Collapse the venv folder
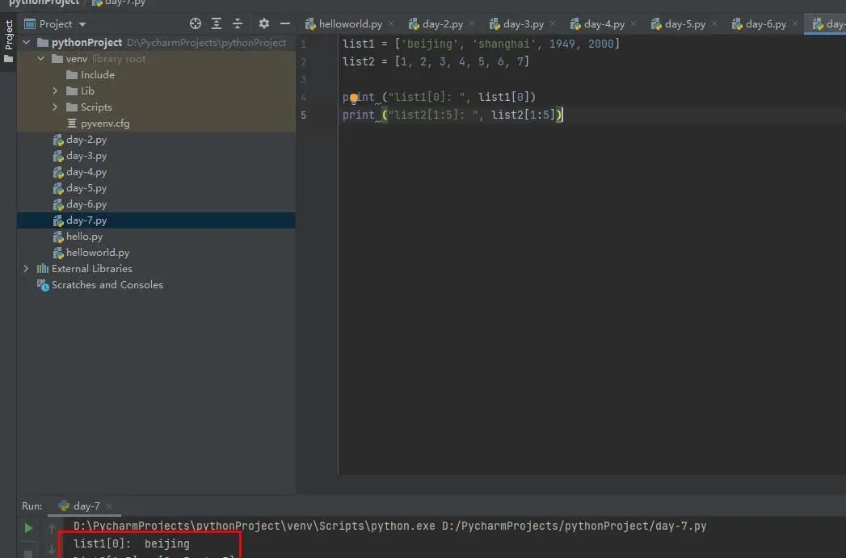 tap(41, 58)
